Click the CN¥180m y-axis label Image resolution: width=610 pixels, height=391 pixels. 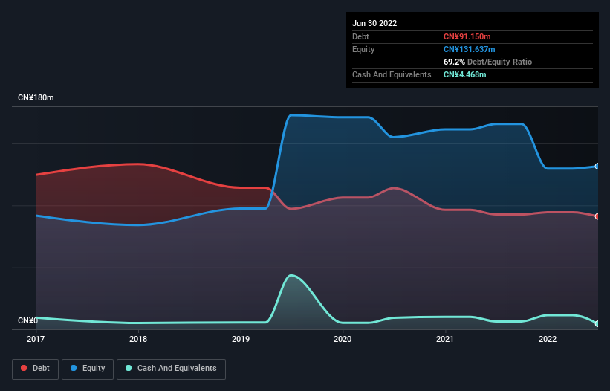point(36,97)
